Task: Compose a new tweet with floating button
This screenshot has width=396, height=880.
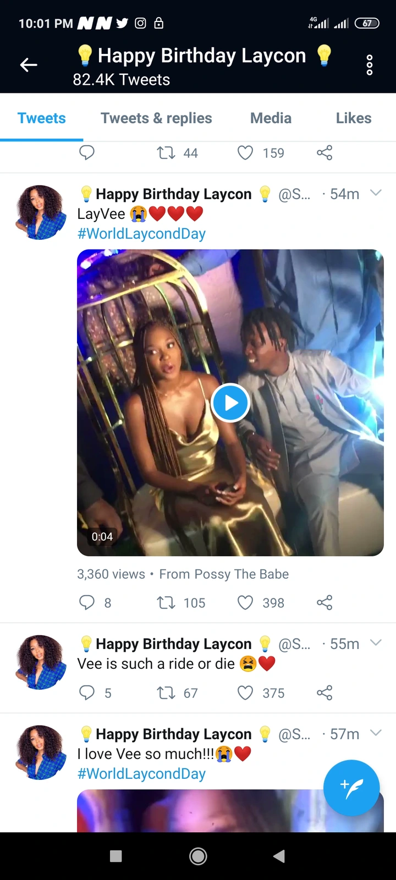Action: [351, 788]
